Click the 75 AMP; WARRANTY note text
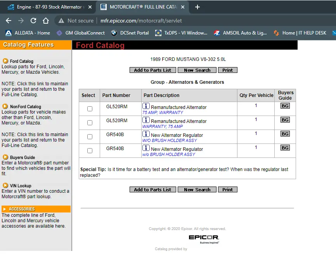Image resolution: width=336 pixels, height=268 pixels. [x=163, y=112]
